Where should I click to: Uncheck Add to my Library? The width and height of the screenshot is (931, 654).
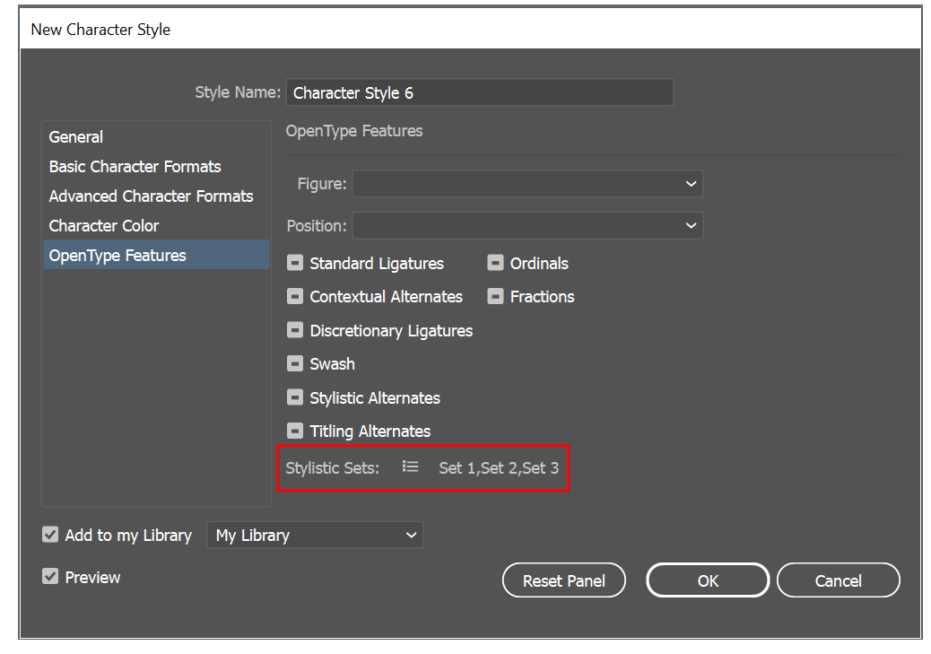tap(50, 534)
